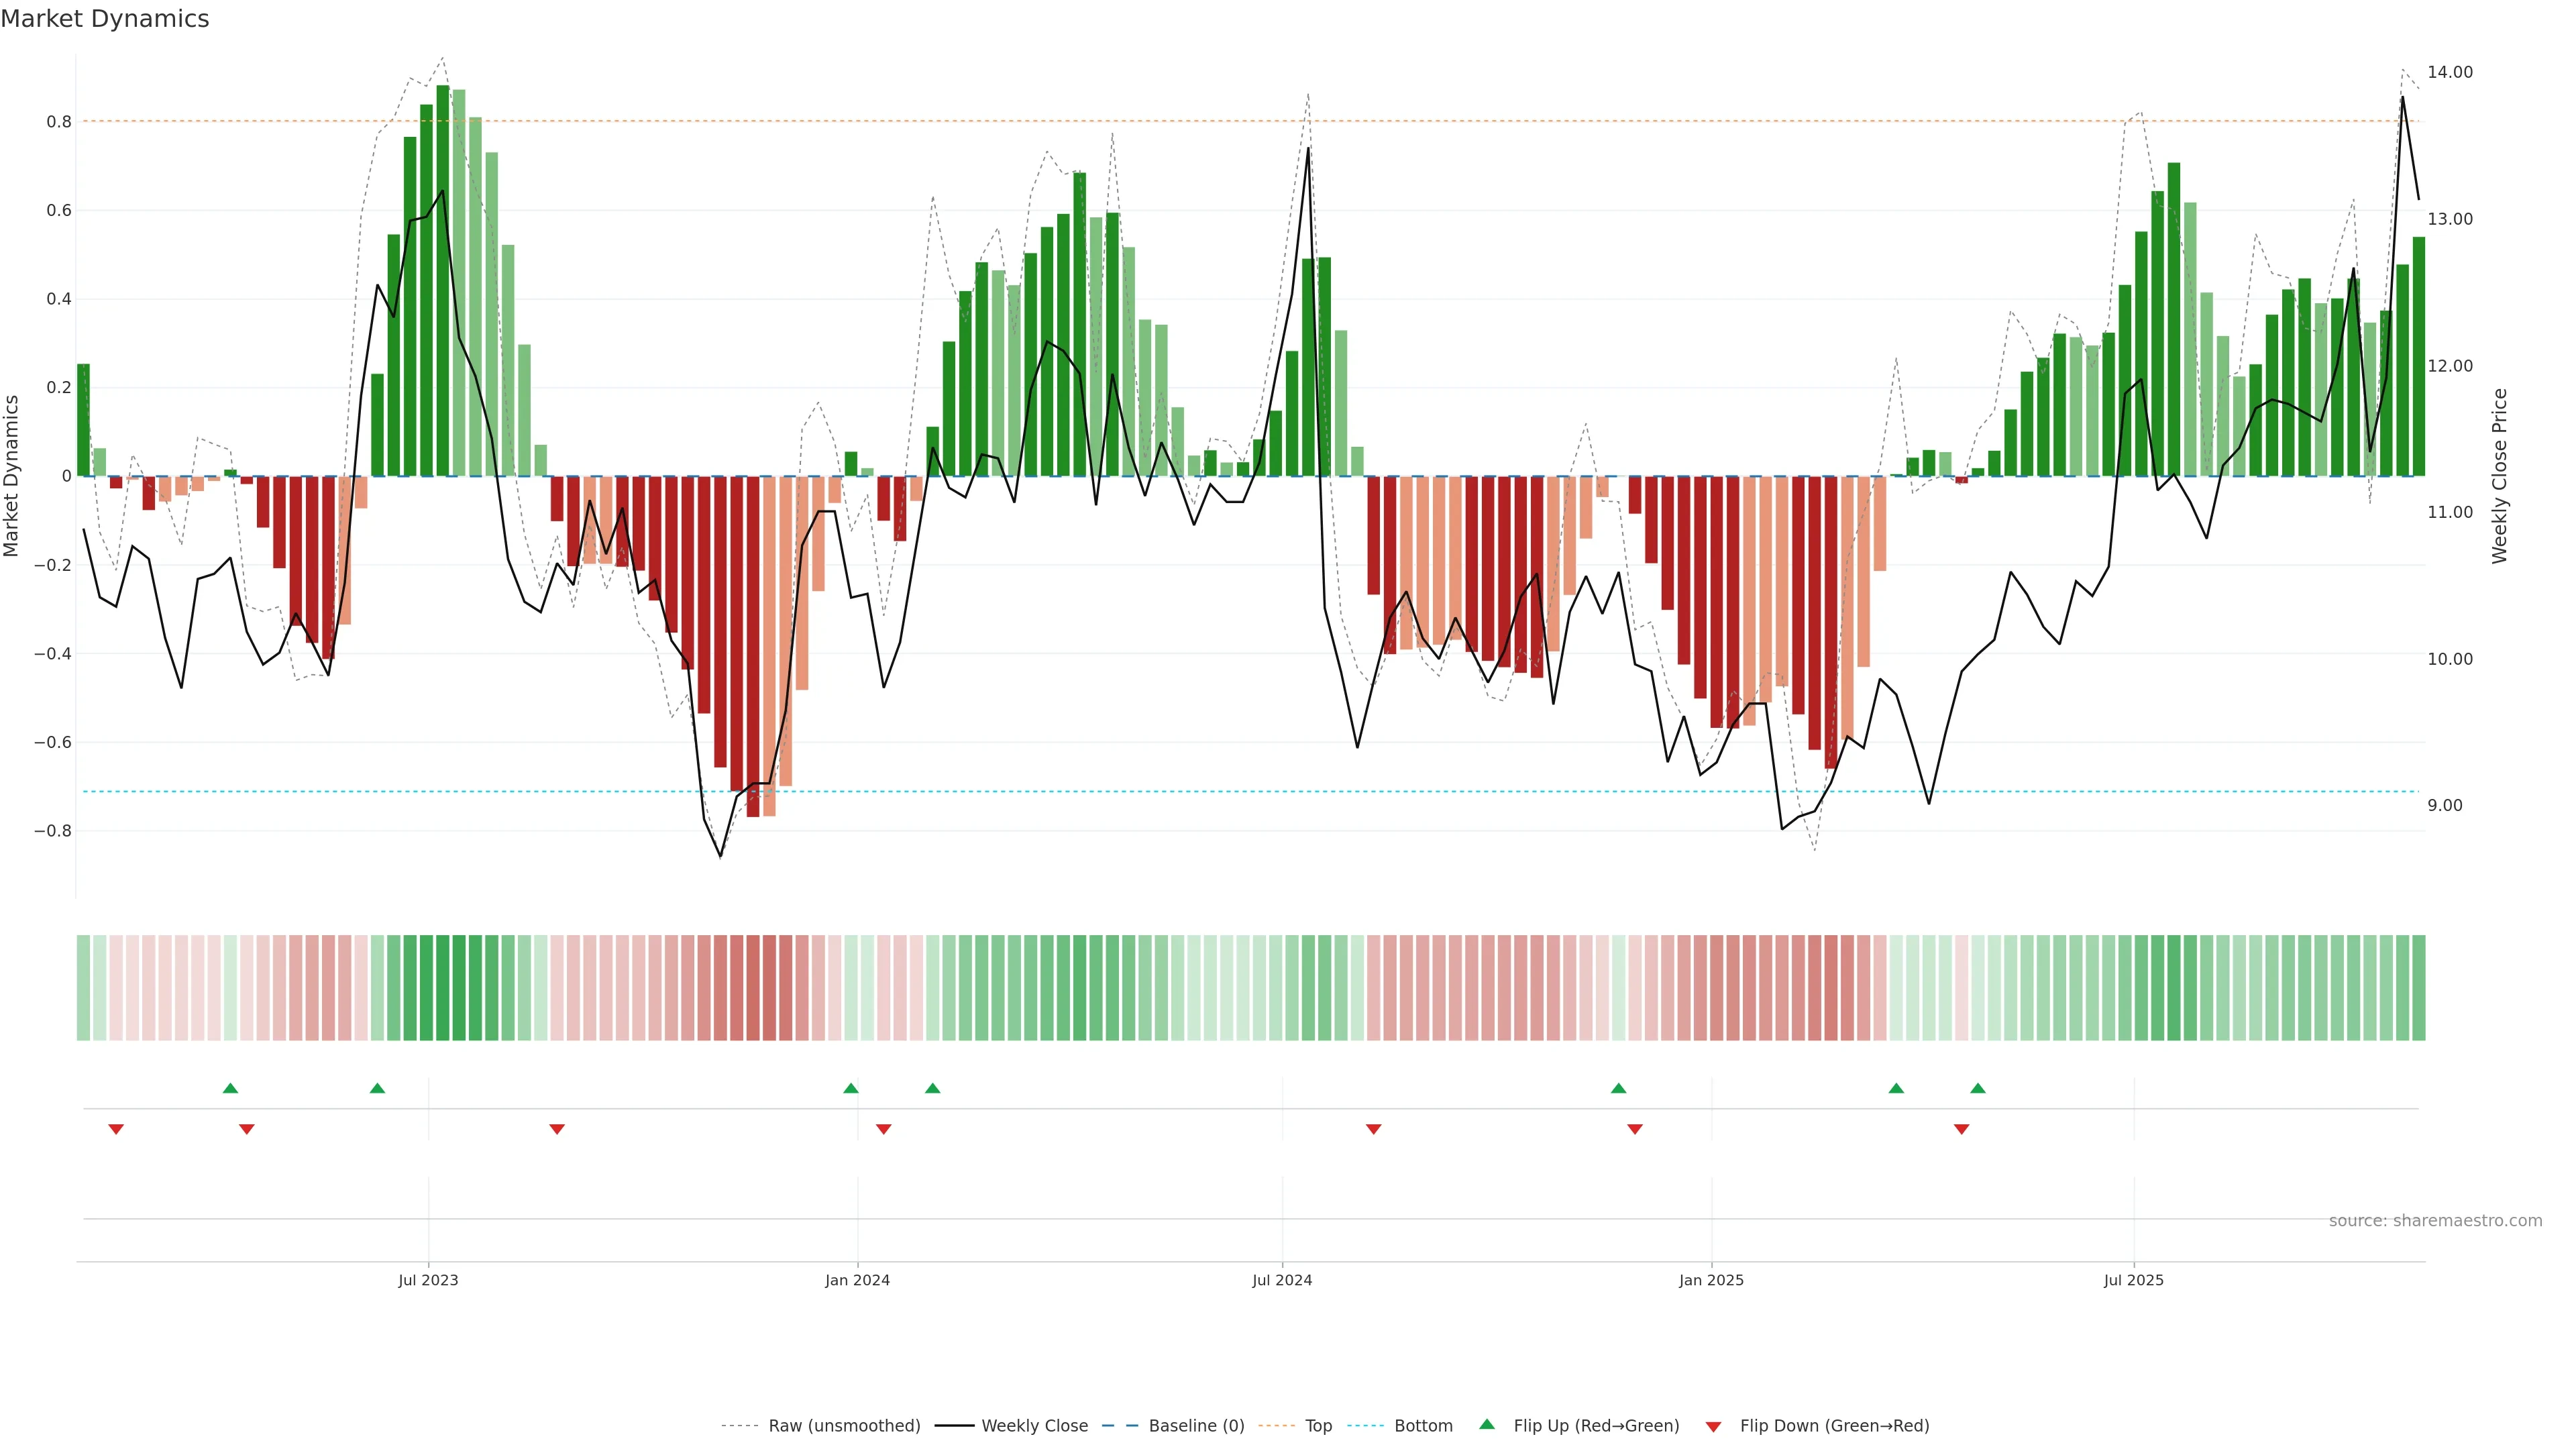Image resolution: width=2576 pixels, height=1449 pixels.
Task: Click the darkest green heatmap cell near Jul 2023
Action: [443, 988]
